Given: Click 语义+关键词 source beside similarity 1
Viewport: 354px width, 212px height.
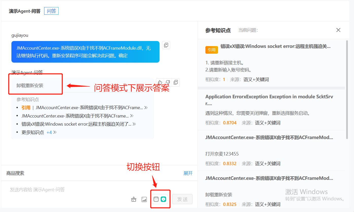Looking at the screenshot, I should coord(256,80).
